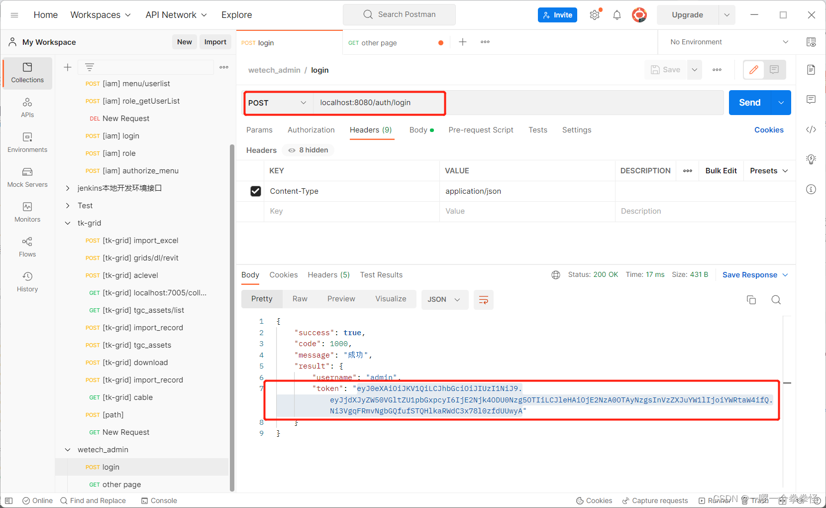Click Bulk Edit
This screenshot has height=508, width=826.
(721, 171)
